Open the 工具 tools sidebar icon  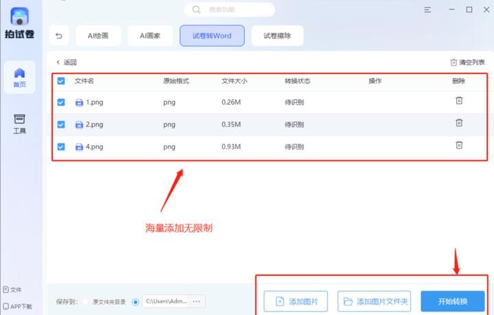[x=19, y=123]
